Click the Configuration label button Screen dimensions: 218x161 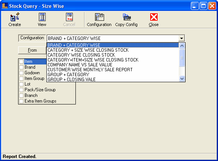tap(32, 38)
